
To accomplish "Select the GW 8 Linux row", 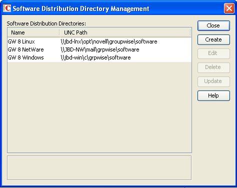I will 99,41.
